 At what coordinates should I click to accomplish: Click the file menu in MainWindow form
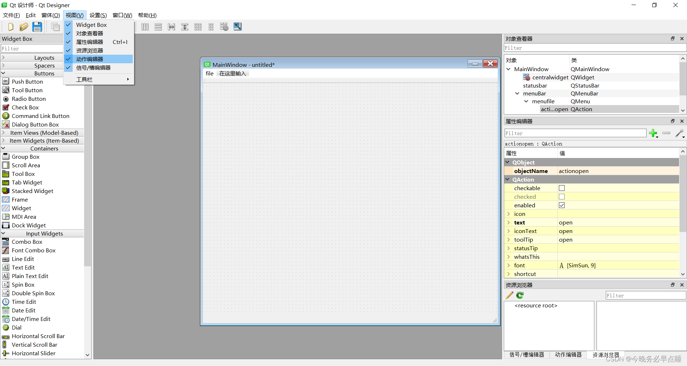tap(210, 73)
